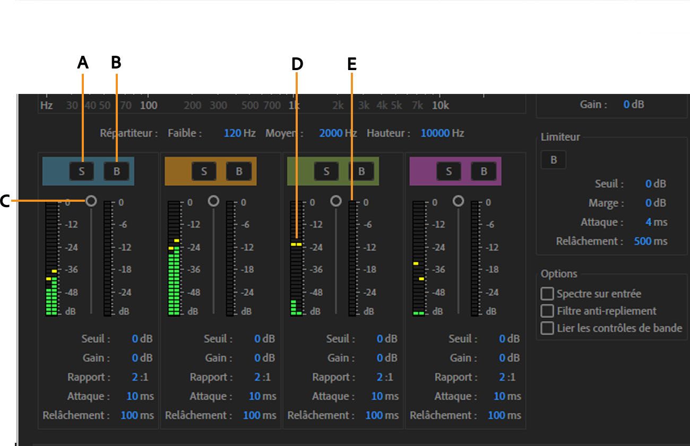Image resolution: width=690 pixels, height=446 pixels.
Task: Click green band Gain 0 dB value
Action: [387, 358]
